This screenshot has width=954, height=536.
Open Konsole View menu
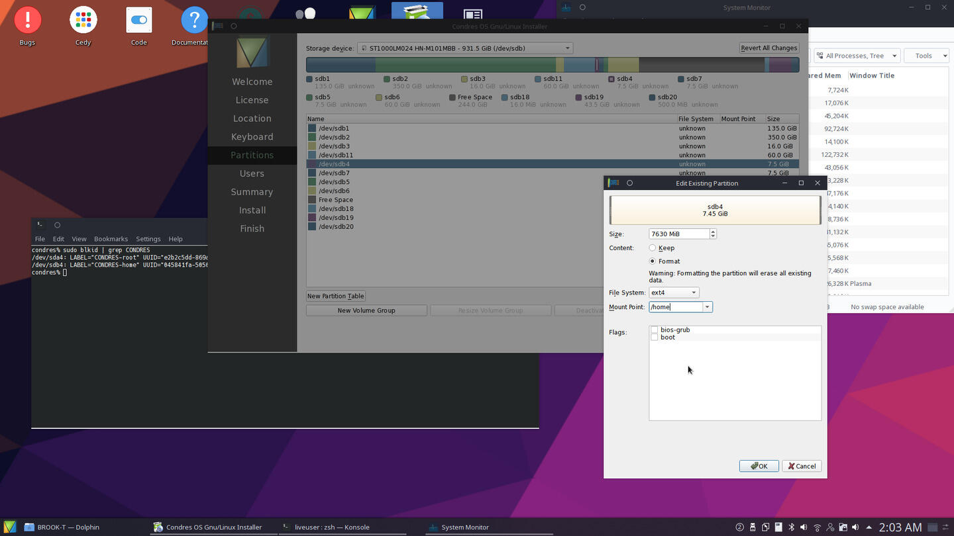(x=79, y=239)
